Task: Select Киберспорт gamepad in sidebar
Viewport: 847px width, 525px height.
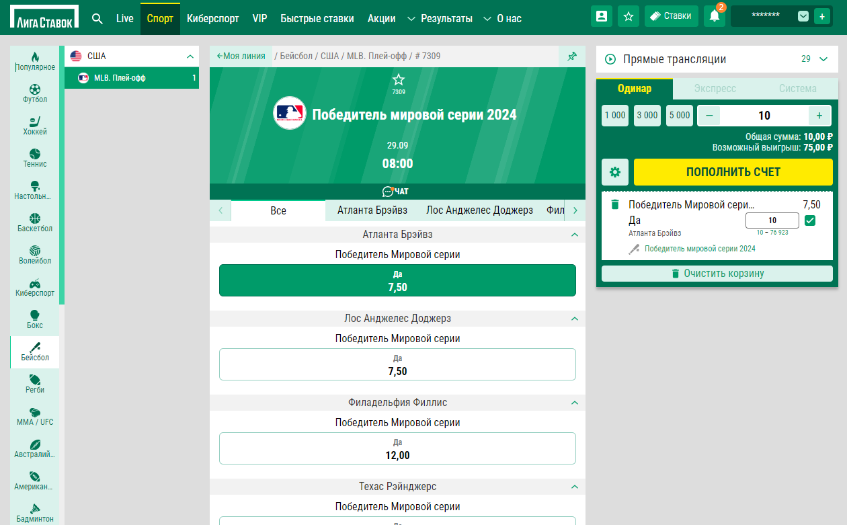Action: [x=35, y=287]
